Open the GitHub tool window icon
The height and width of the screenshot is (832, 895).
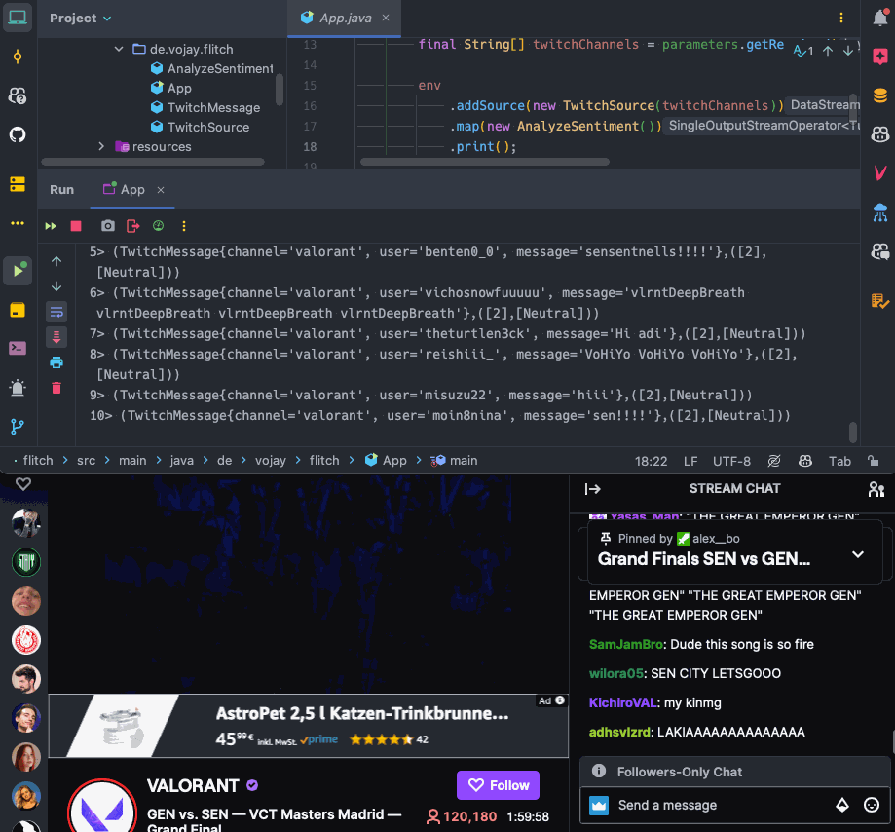pyautogui.click(x=18, y=133)
